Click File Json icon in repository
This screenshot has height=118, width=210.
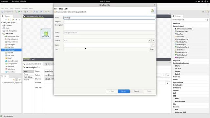pos(6,55)
